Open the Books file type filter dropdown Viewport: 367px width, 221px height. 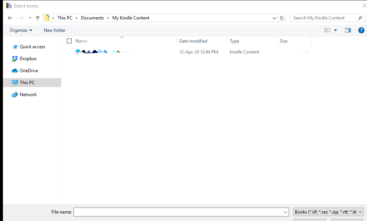[329, 212]
